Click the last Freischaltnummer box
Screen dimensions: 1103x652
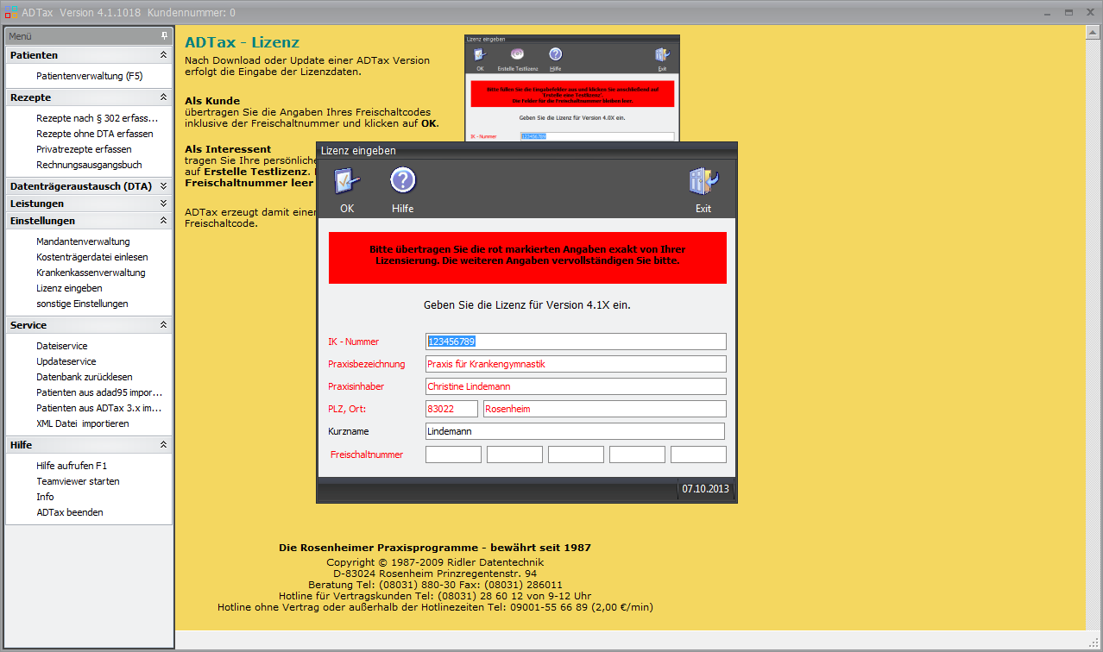click(698, 455)
